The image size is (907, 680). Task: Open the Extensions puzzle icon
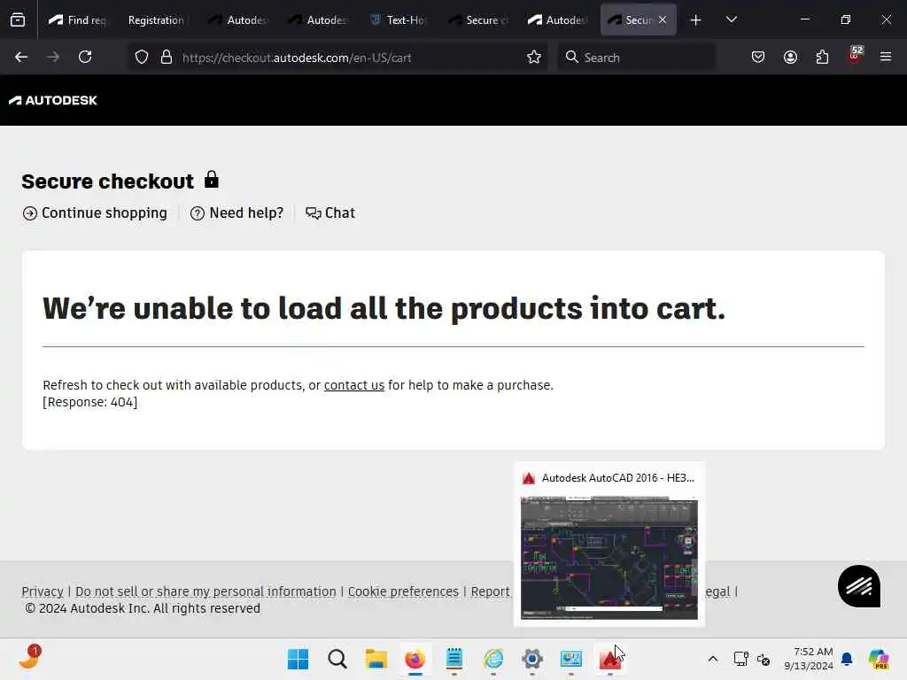point(822,57)
